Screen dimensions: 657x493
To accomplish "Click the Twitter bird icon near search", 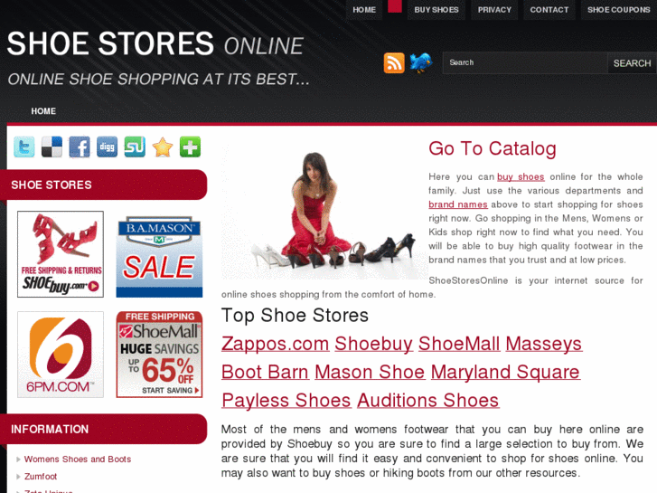I will (421, 63).
